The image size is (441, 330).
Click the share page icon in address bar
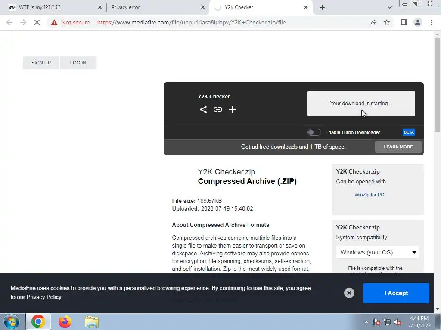(373, 22)
